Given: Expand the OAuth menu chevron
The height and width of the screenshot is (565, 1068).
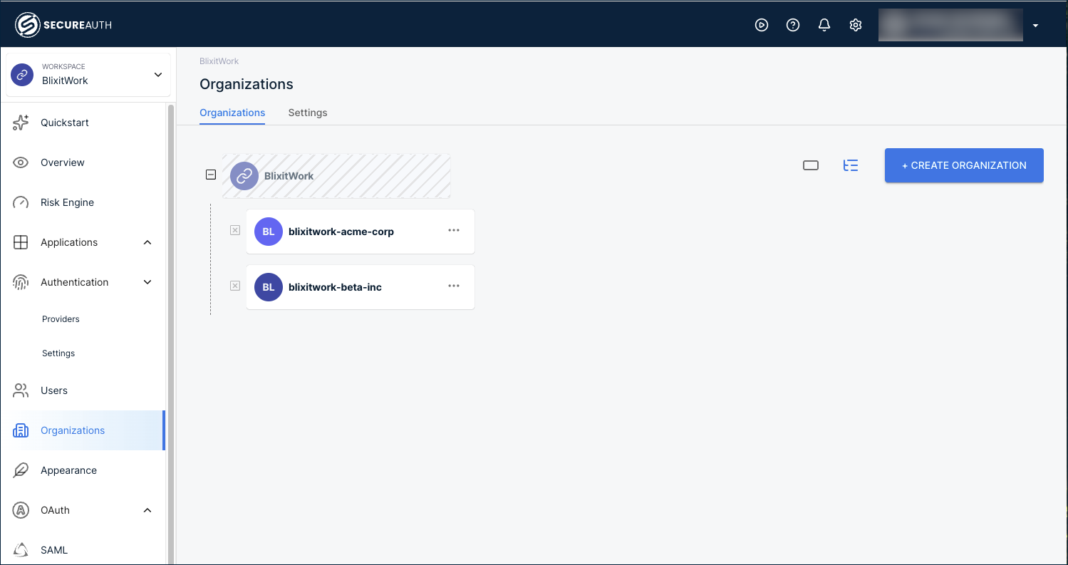Looking at the screenshot, I should (147, 510).
